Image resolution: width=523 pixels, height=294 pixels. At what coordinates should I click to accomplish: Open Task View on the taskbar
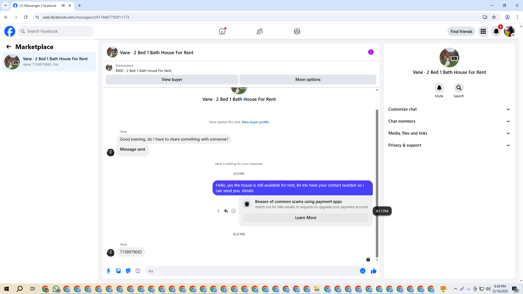pos(33,289)
